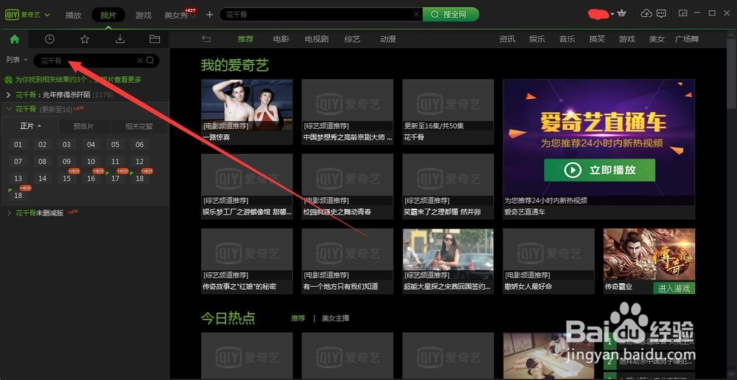Play episode 17 of 花千骨

115,179
